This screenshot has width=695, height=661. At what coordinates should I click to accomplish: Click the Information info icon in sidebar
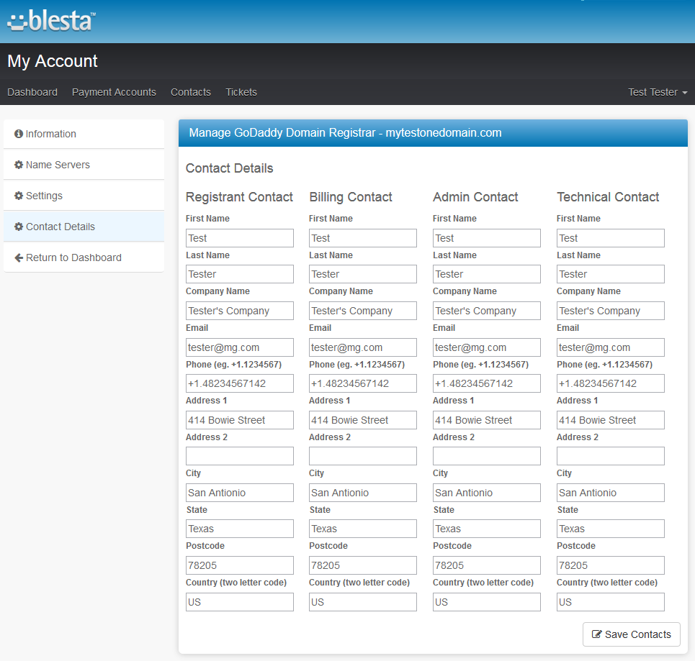click(x=19, y=134)
